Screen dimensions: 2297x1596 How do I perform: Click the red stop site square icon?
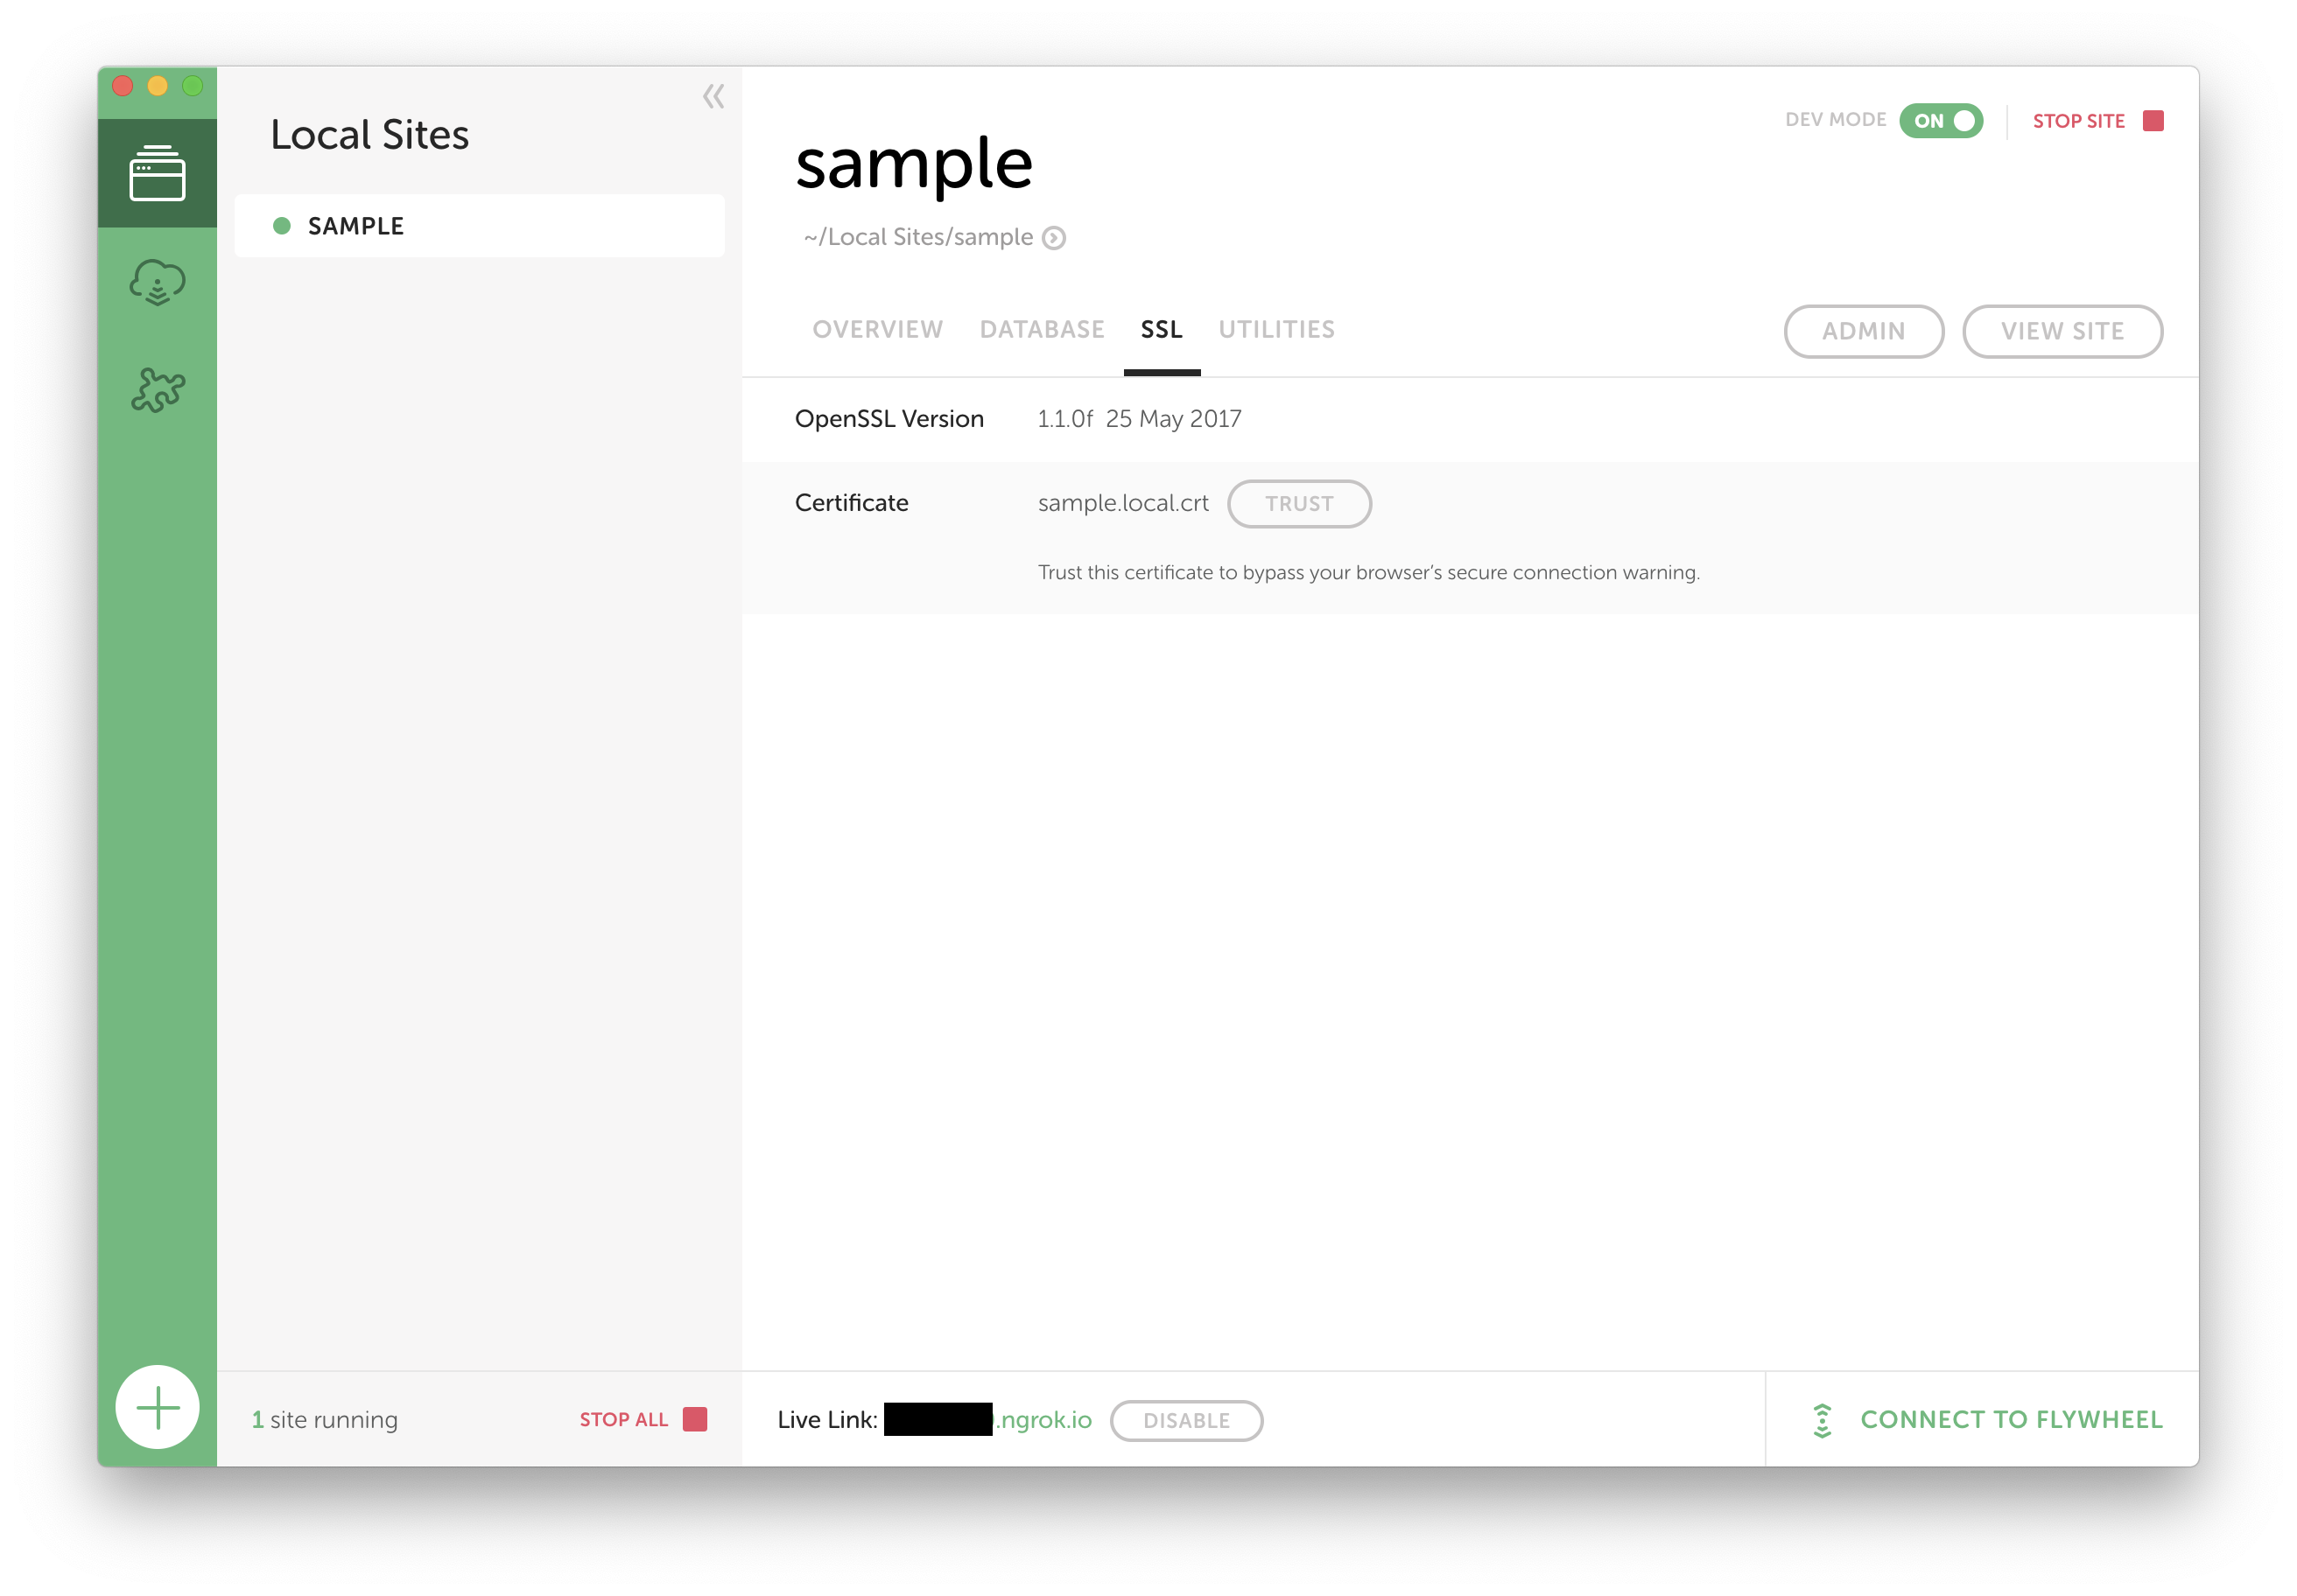pos(2154,121)
